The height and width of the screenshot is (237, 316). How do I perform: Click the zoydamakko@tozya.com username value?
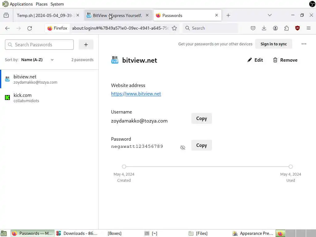click(x=139, y=121)
